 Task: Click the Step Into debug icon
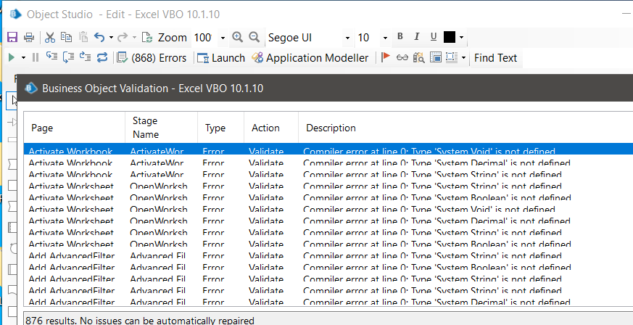point(52,58)
